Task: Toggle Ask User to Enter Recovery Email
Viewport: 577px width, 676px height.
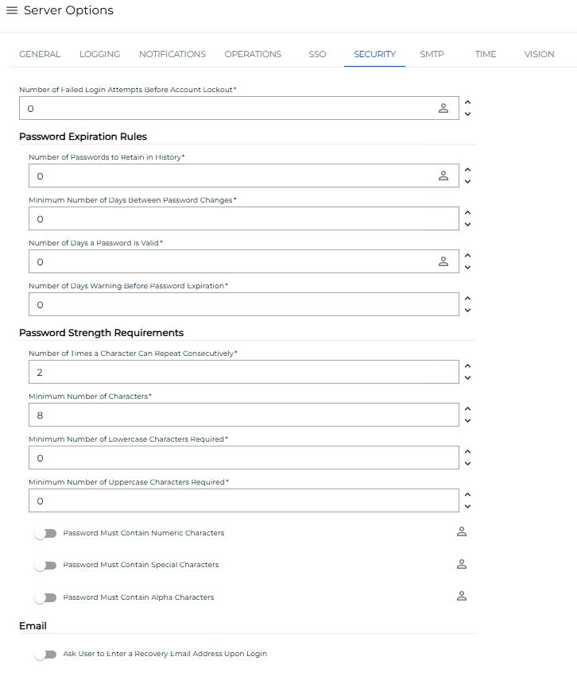Action: pyautogui.click(x=45, y=655)
